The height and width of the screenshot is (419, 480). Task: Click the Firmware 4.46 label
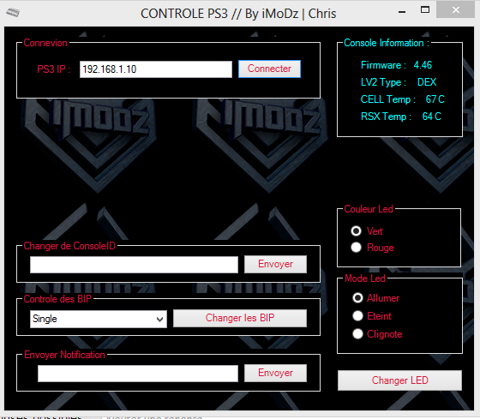(x=396, y=65)
